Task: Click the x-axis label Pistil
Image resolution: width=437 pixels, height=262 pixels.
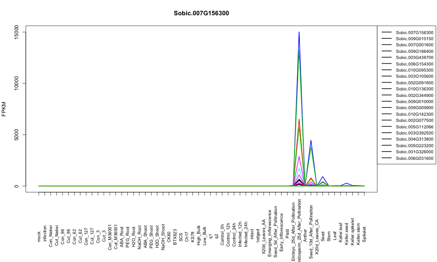Action: click(288, 235)
